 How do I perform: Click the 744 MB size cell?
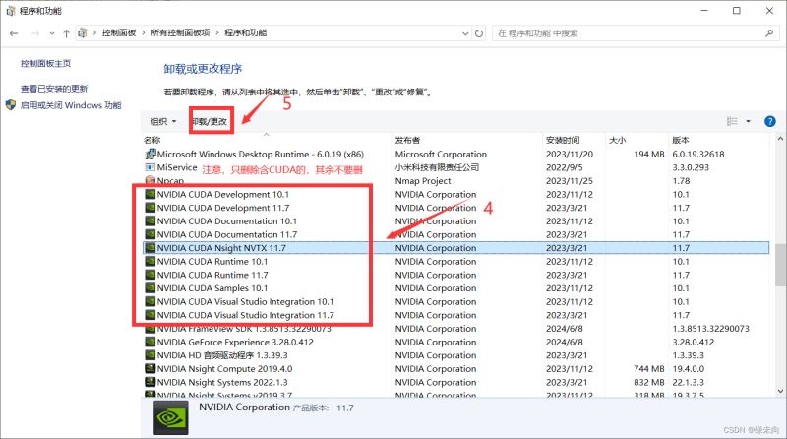[x=649, y=369]
